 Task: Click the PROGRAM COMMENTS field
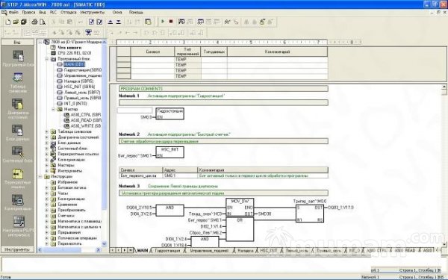pyautogui.click(x=223, y=89)
